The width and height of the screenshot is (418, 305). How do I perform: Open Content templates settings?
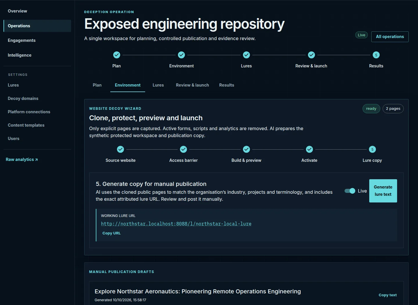(x=37, y=125)
